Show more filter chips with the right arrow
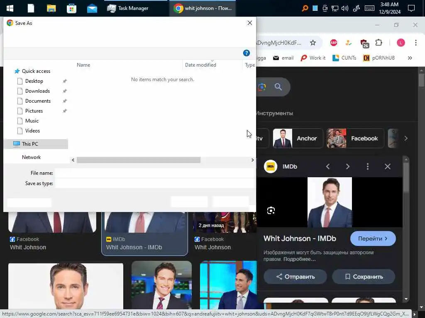 tap(406, 138)
